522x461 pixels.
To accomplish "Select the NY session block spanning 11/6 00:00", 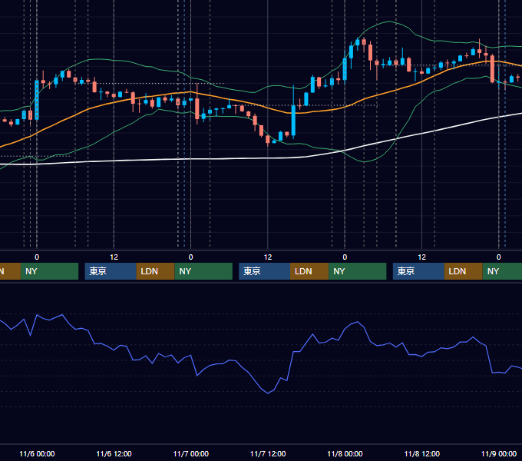I will coord(49,271).
